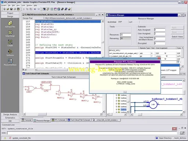
Task: Run Synthesize from the Design sidebar
Action: [10, 51]
